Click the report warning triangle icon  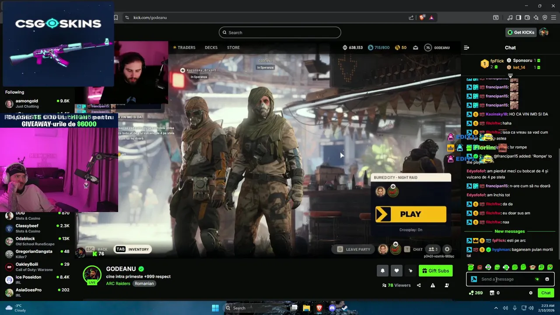(433, 285)
